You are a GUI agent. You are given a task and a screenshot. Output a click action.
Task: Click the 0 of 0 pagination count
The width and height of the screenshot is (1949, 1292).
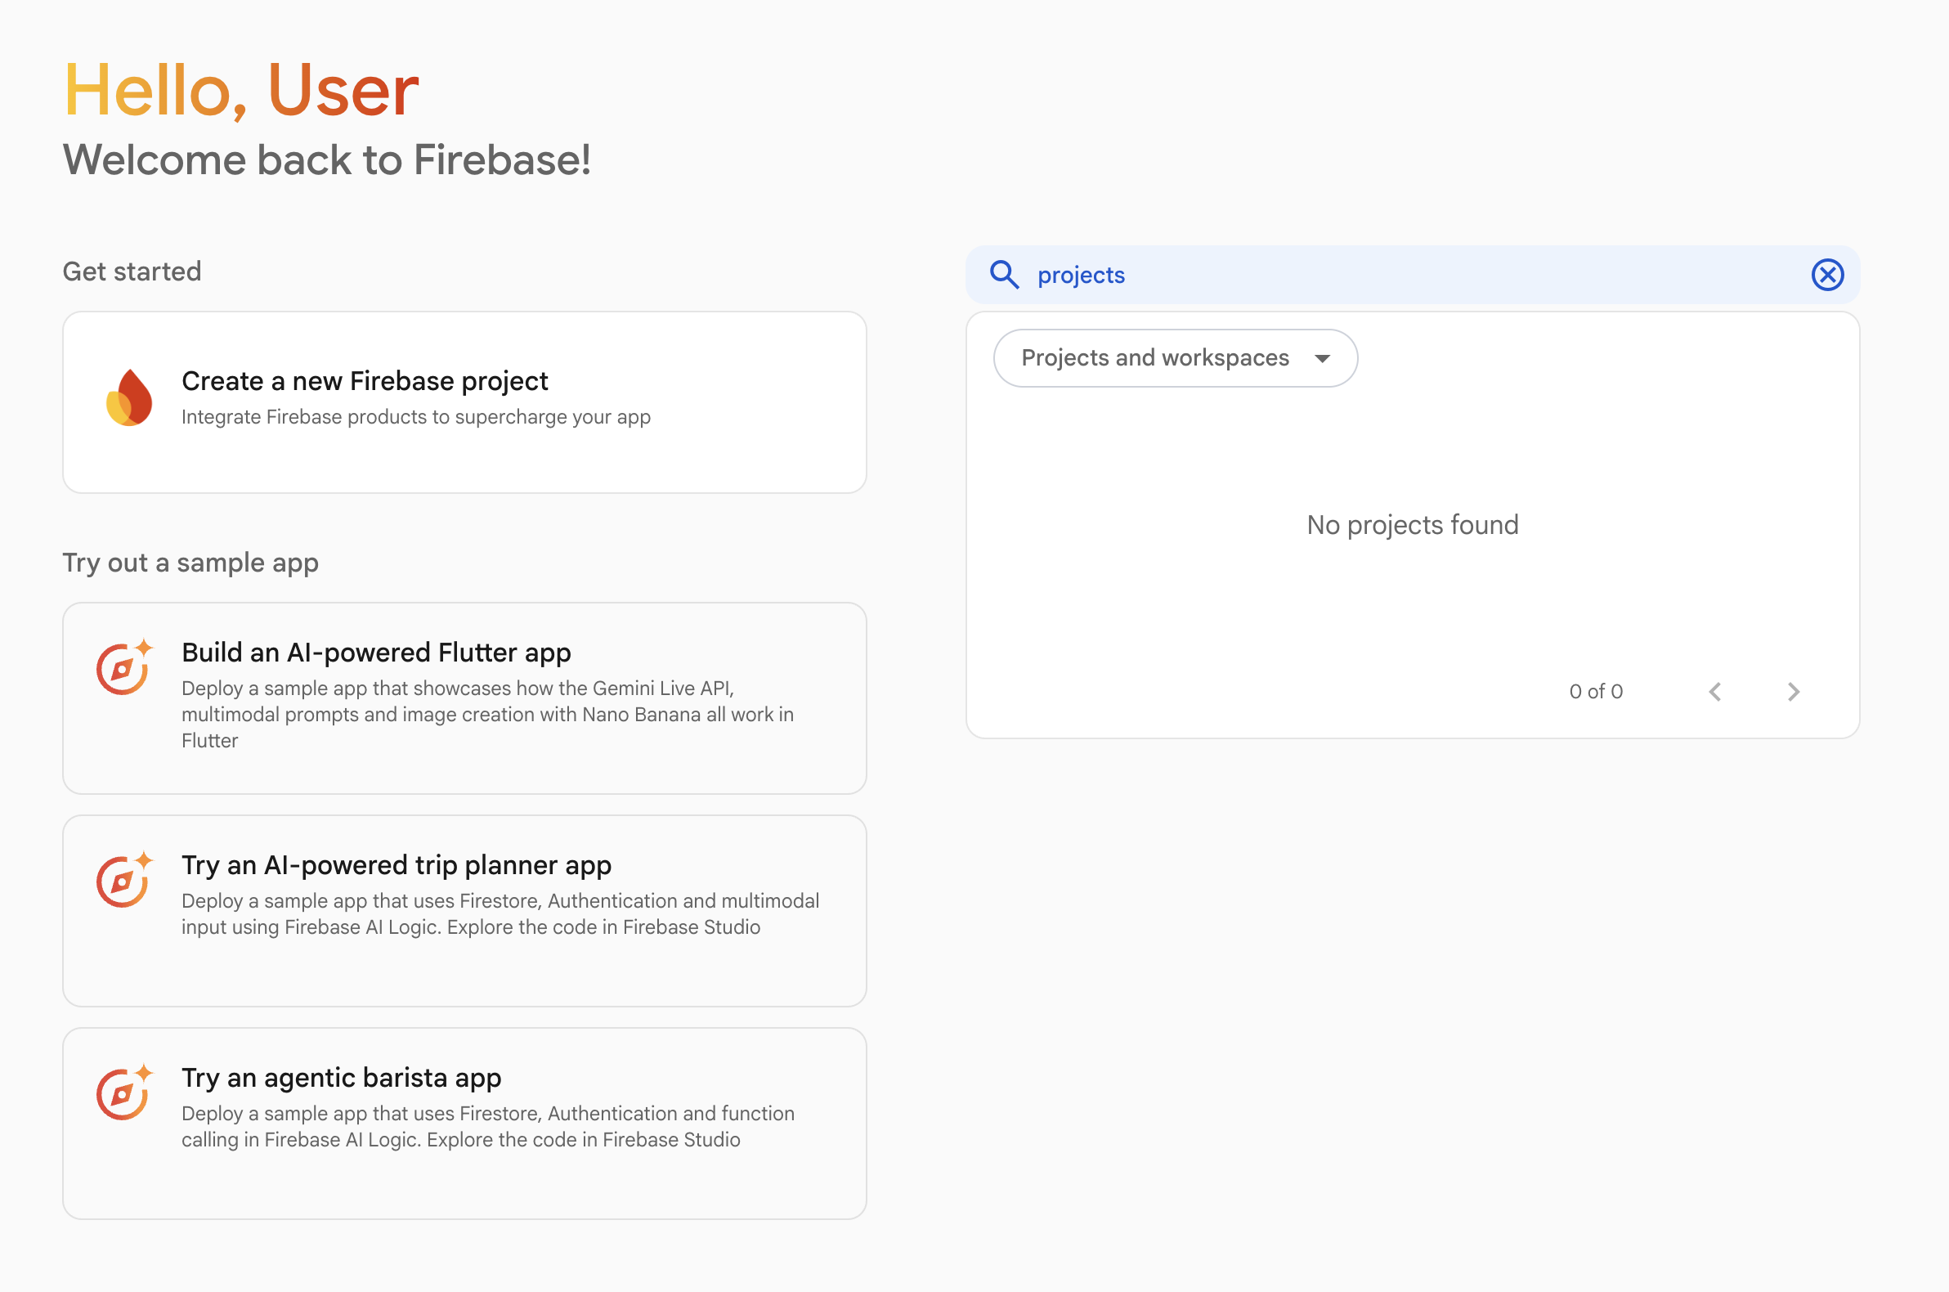pyautogui.click(x=1596, y=691)
